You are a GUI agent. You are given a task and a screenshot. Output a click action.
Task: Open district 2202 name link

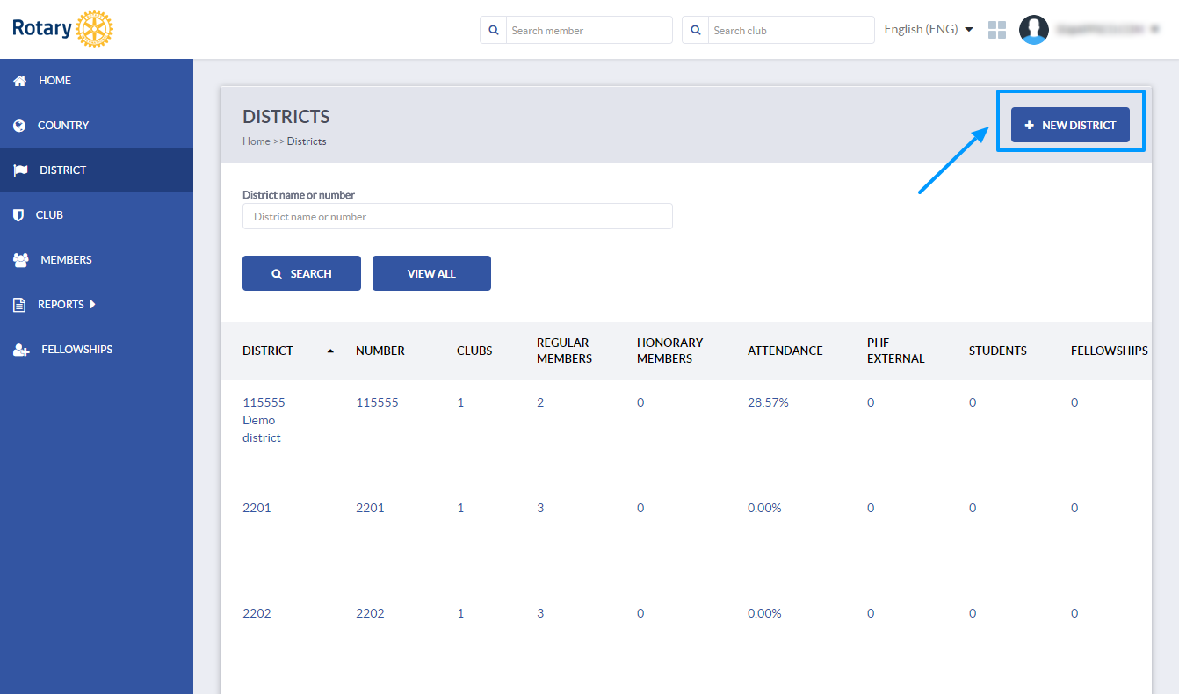[x=257, y=613]
